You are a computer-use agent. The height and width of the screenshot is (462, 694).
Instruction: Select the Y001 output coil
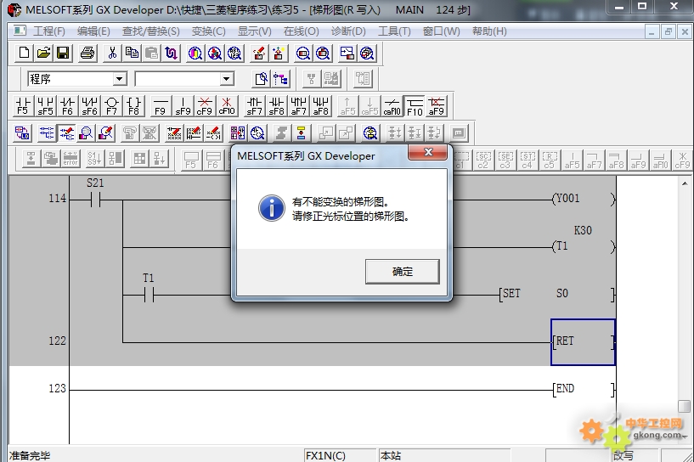pos(583,199)
